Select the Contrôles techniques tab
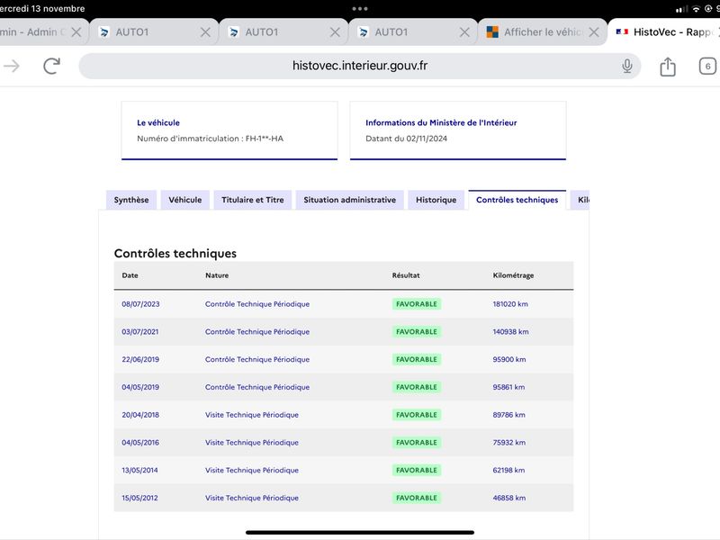The image size is (720, 540). 517,200
